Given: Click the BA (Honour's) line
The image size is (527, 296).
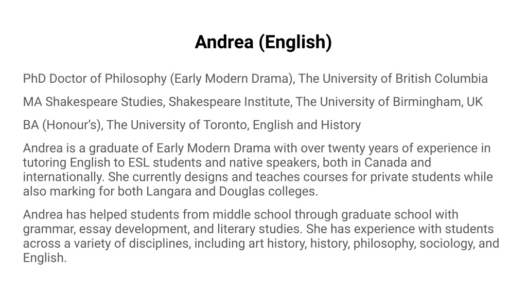Looking at the screenshot, I should [x=192, y=125].
